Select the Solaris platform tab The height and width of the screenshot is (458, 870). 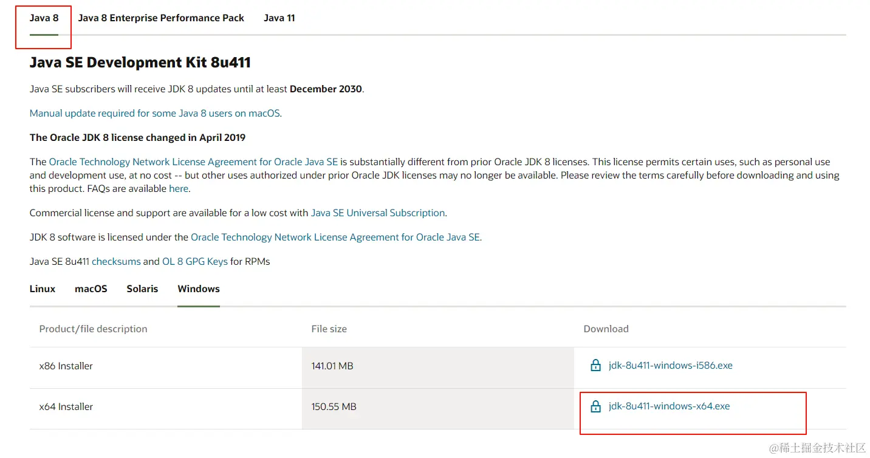point(142,289)
